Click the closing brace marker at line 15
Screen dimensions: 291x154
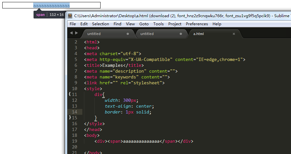coord(70,117)
